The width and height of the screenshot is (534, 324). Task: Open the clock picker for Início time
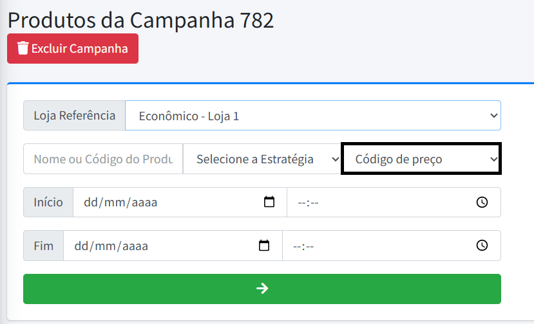pyautogui.click(x=482, y=203)
